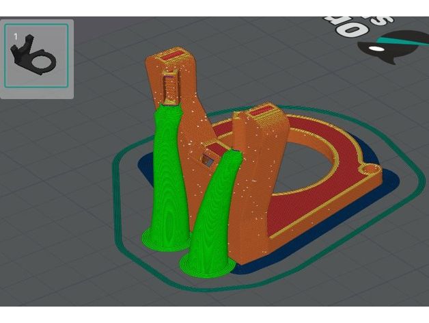Click the bird logo on the bed corner
429x323 pixels.
pos(393,46)
